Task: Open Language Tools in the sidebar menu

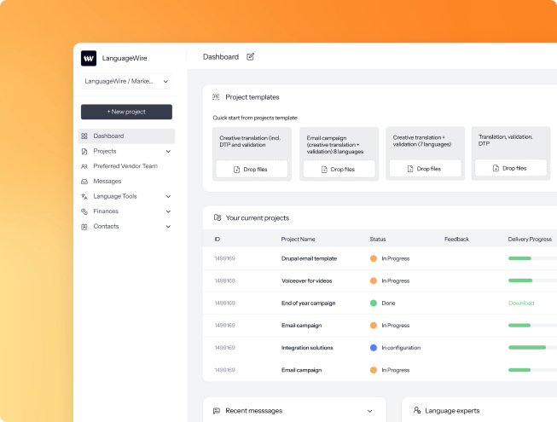Action: (126, 196)
